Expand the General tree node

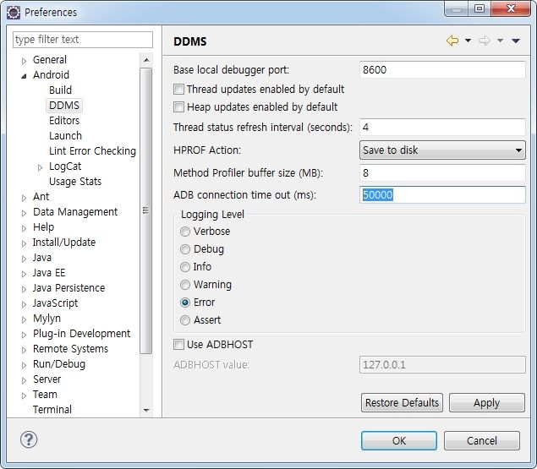point(24,61)
